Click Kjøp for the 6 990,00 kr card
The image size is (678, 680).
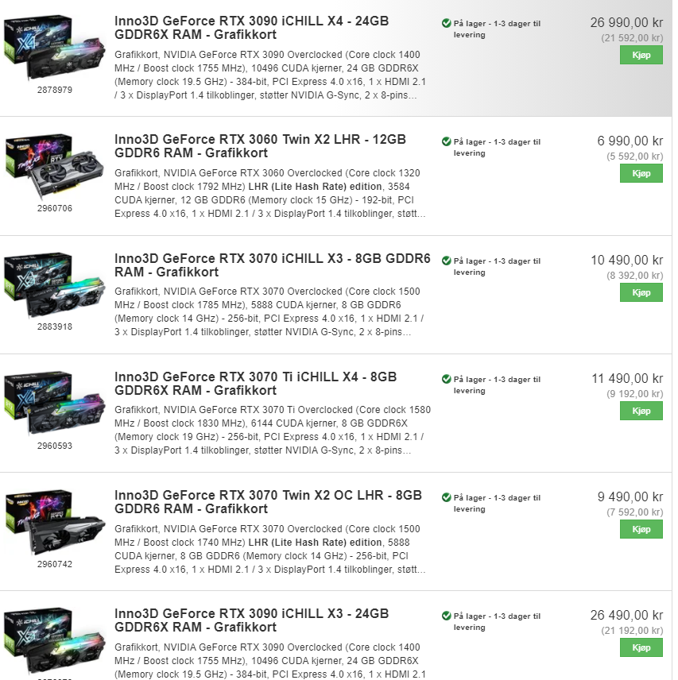tap(641, 173)
